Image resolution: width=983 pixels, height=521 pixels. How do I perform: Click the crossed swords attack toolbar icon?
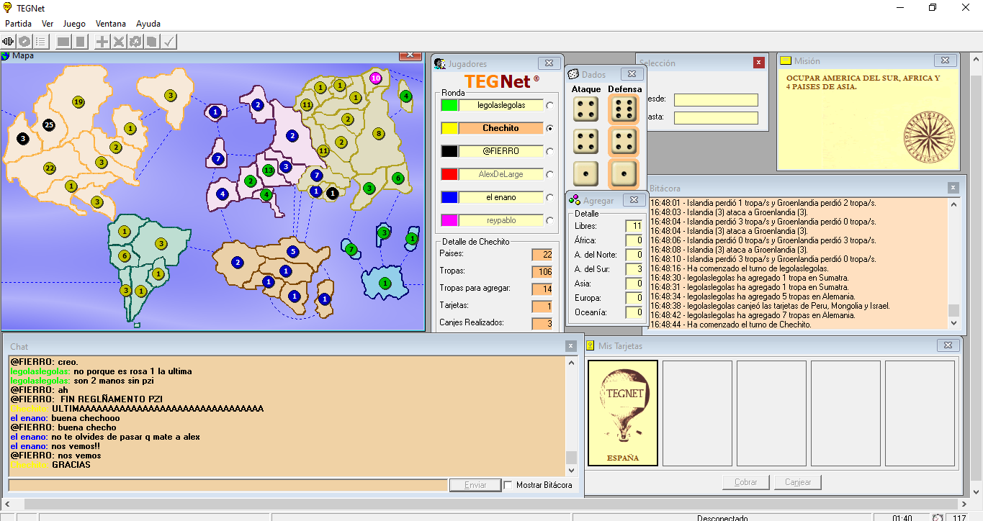(x=119, y=42)
